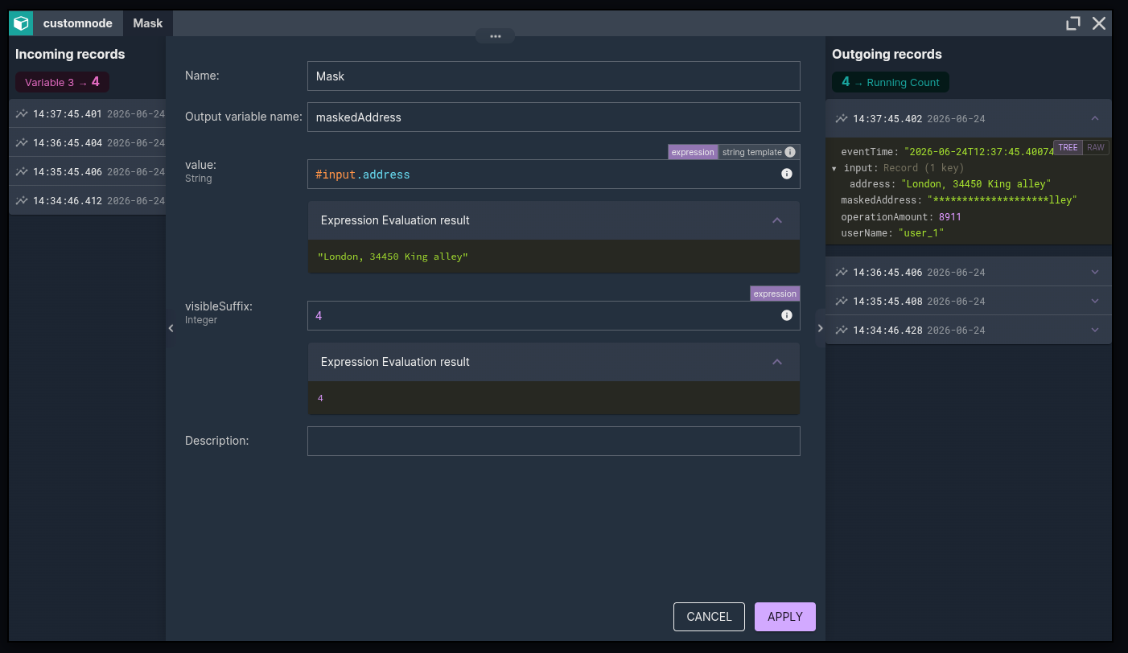
Task: Click record icon for incoming 14:34:46.412
Action: 22,200
